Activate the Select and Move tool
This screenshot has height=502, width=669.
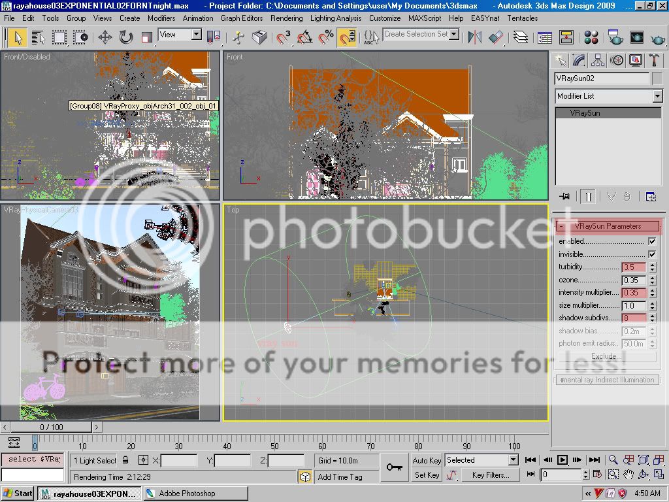pyautogui.click(x=105, y=37)
